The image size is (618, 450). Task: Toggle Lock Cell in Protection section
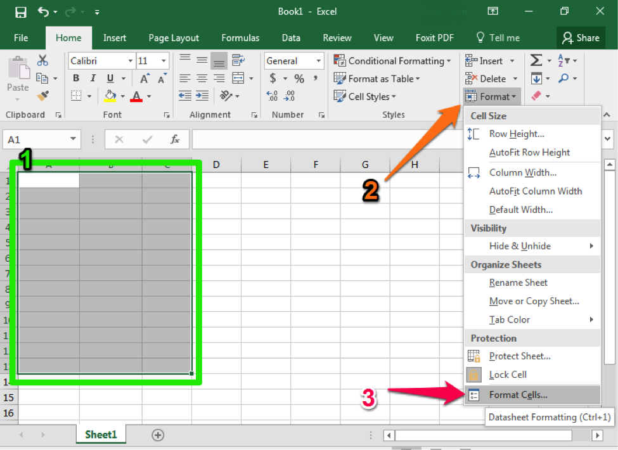pos(507,375)
